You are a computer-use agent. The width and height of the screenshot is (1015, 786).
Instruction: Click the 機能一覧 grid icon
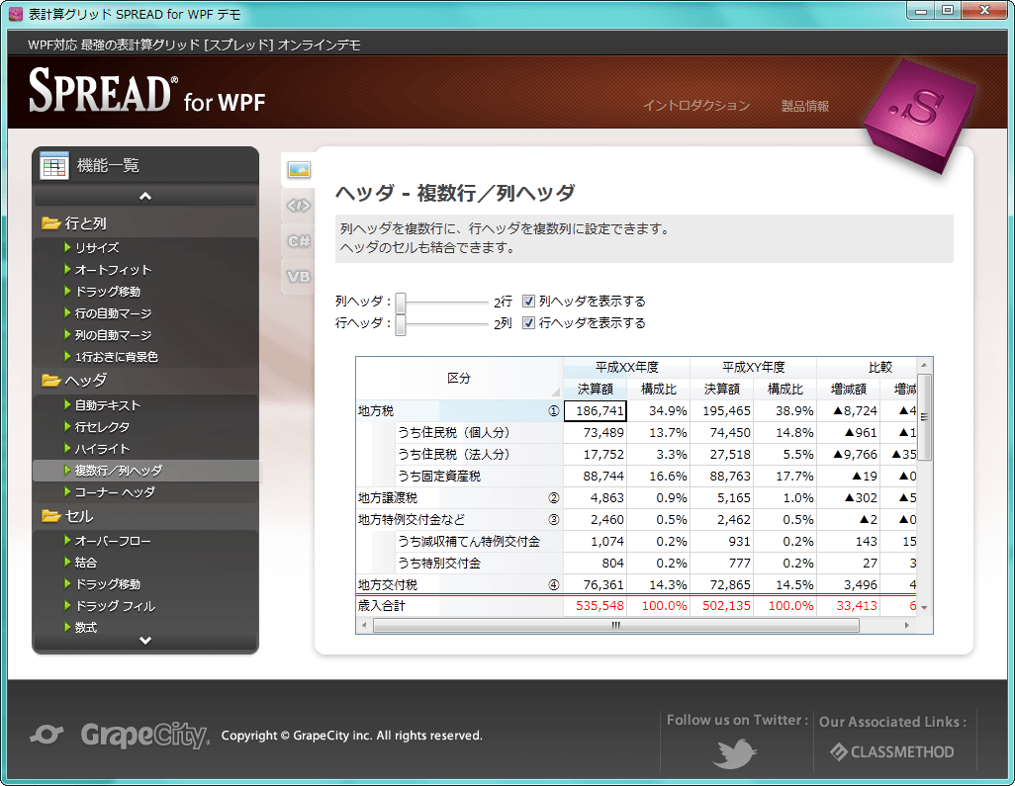tap(56, 164)
